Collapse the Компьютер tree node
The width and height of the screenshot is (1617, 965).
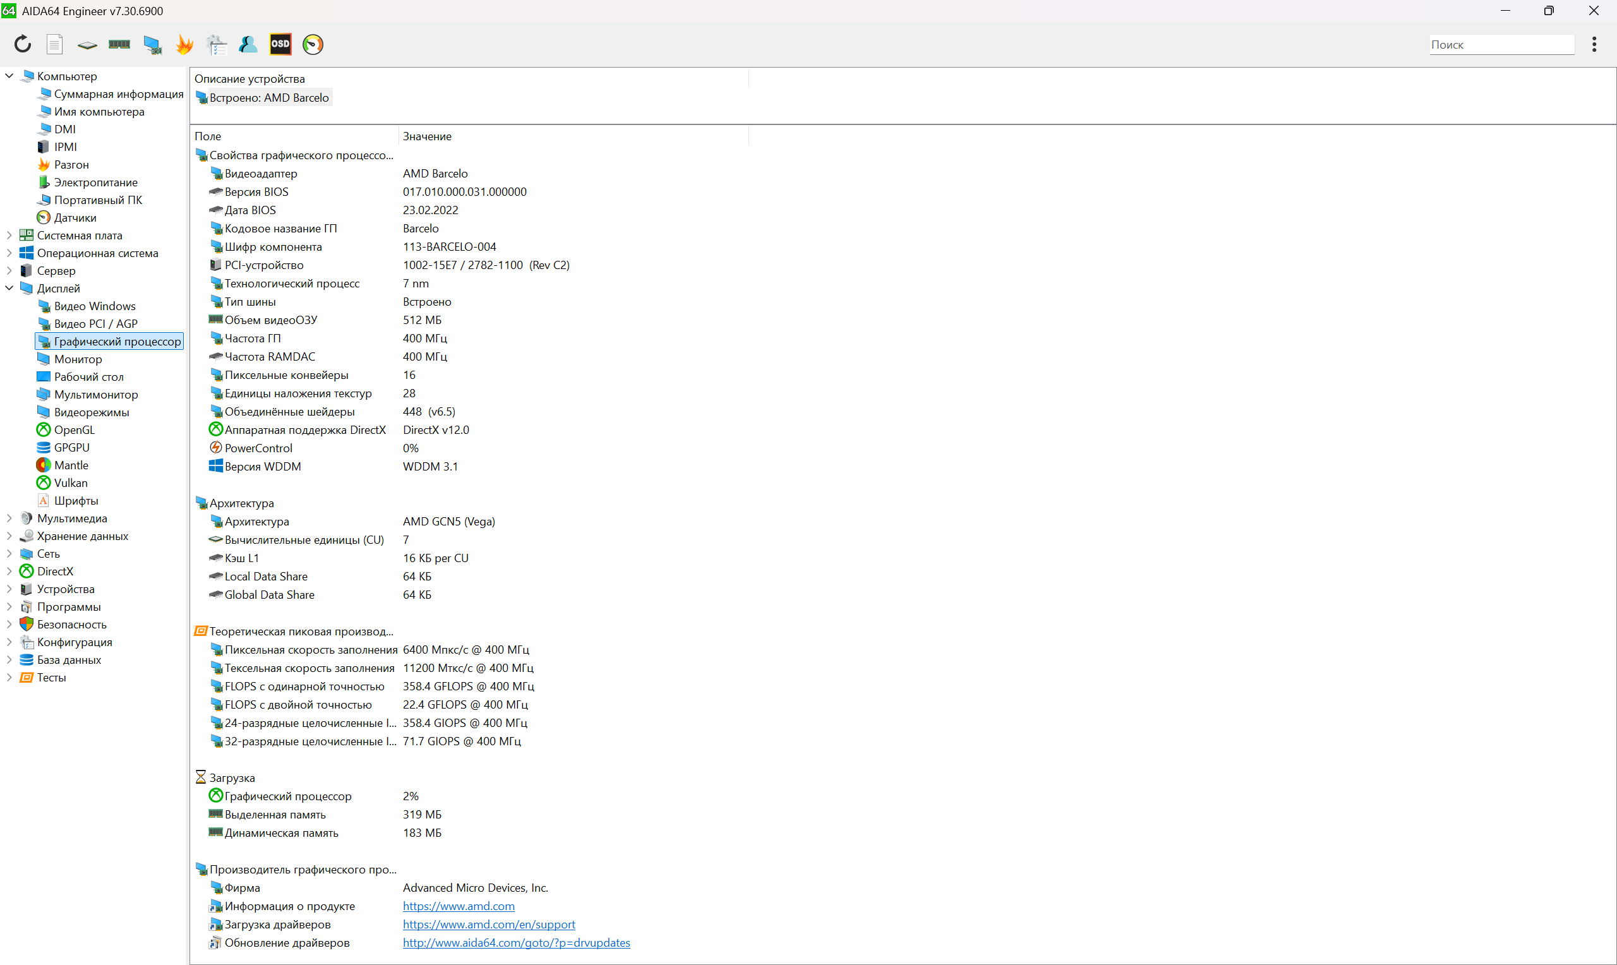coord(9,76)
